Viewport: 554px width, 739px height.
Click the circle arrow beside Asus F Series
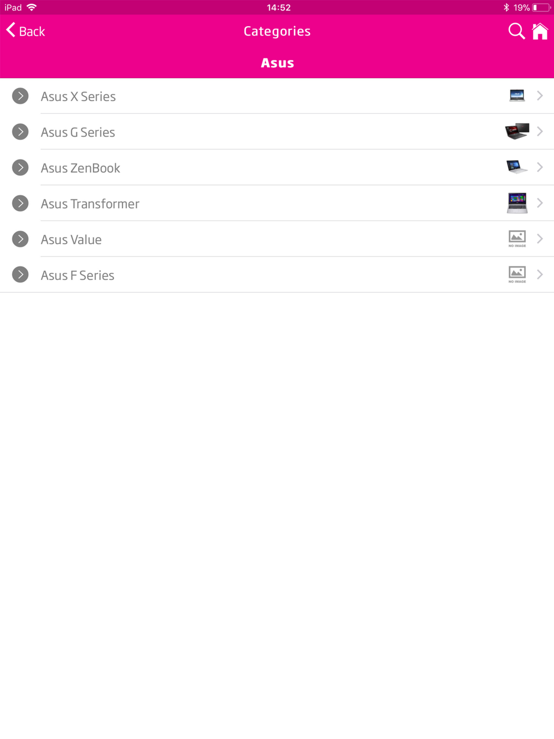tap(20, 275)
